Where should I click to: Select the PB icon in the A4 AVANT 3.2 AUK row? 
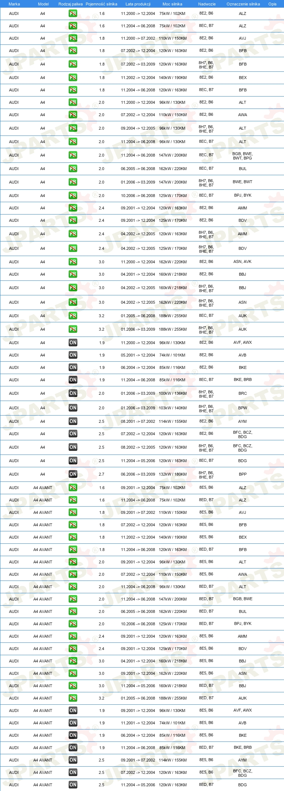pyautogui.click(x=73, y=698)
